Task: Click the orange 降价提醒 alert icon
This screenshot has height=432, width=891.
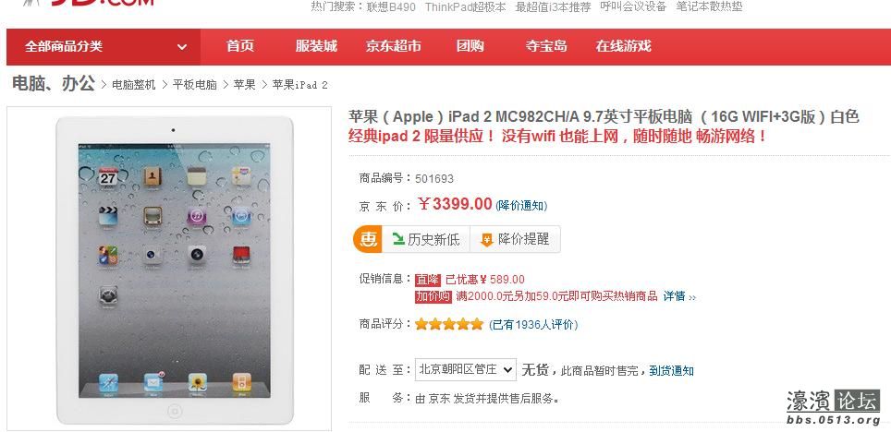Action: [x=487, y=240]
